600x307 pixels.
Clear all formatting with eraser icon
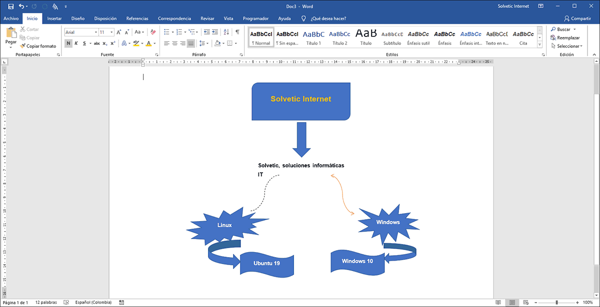pos(153,32)
